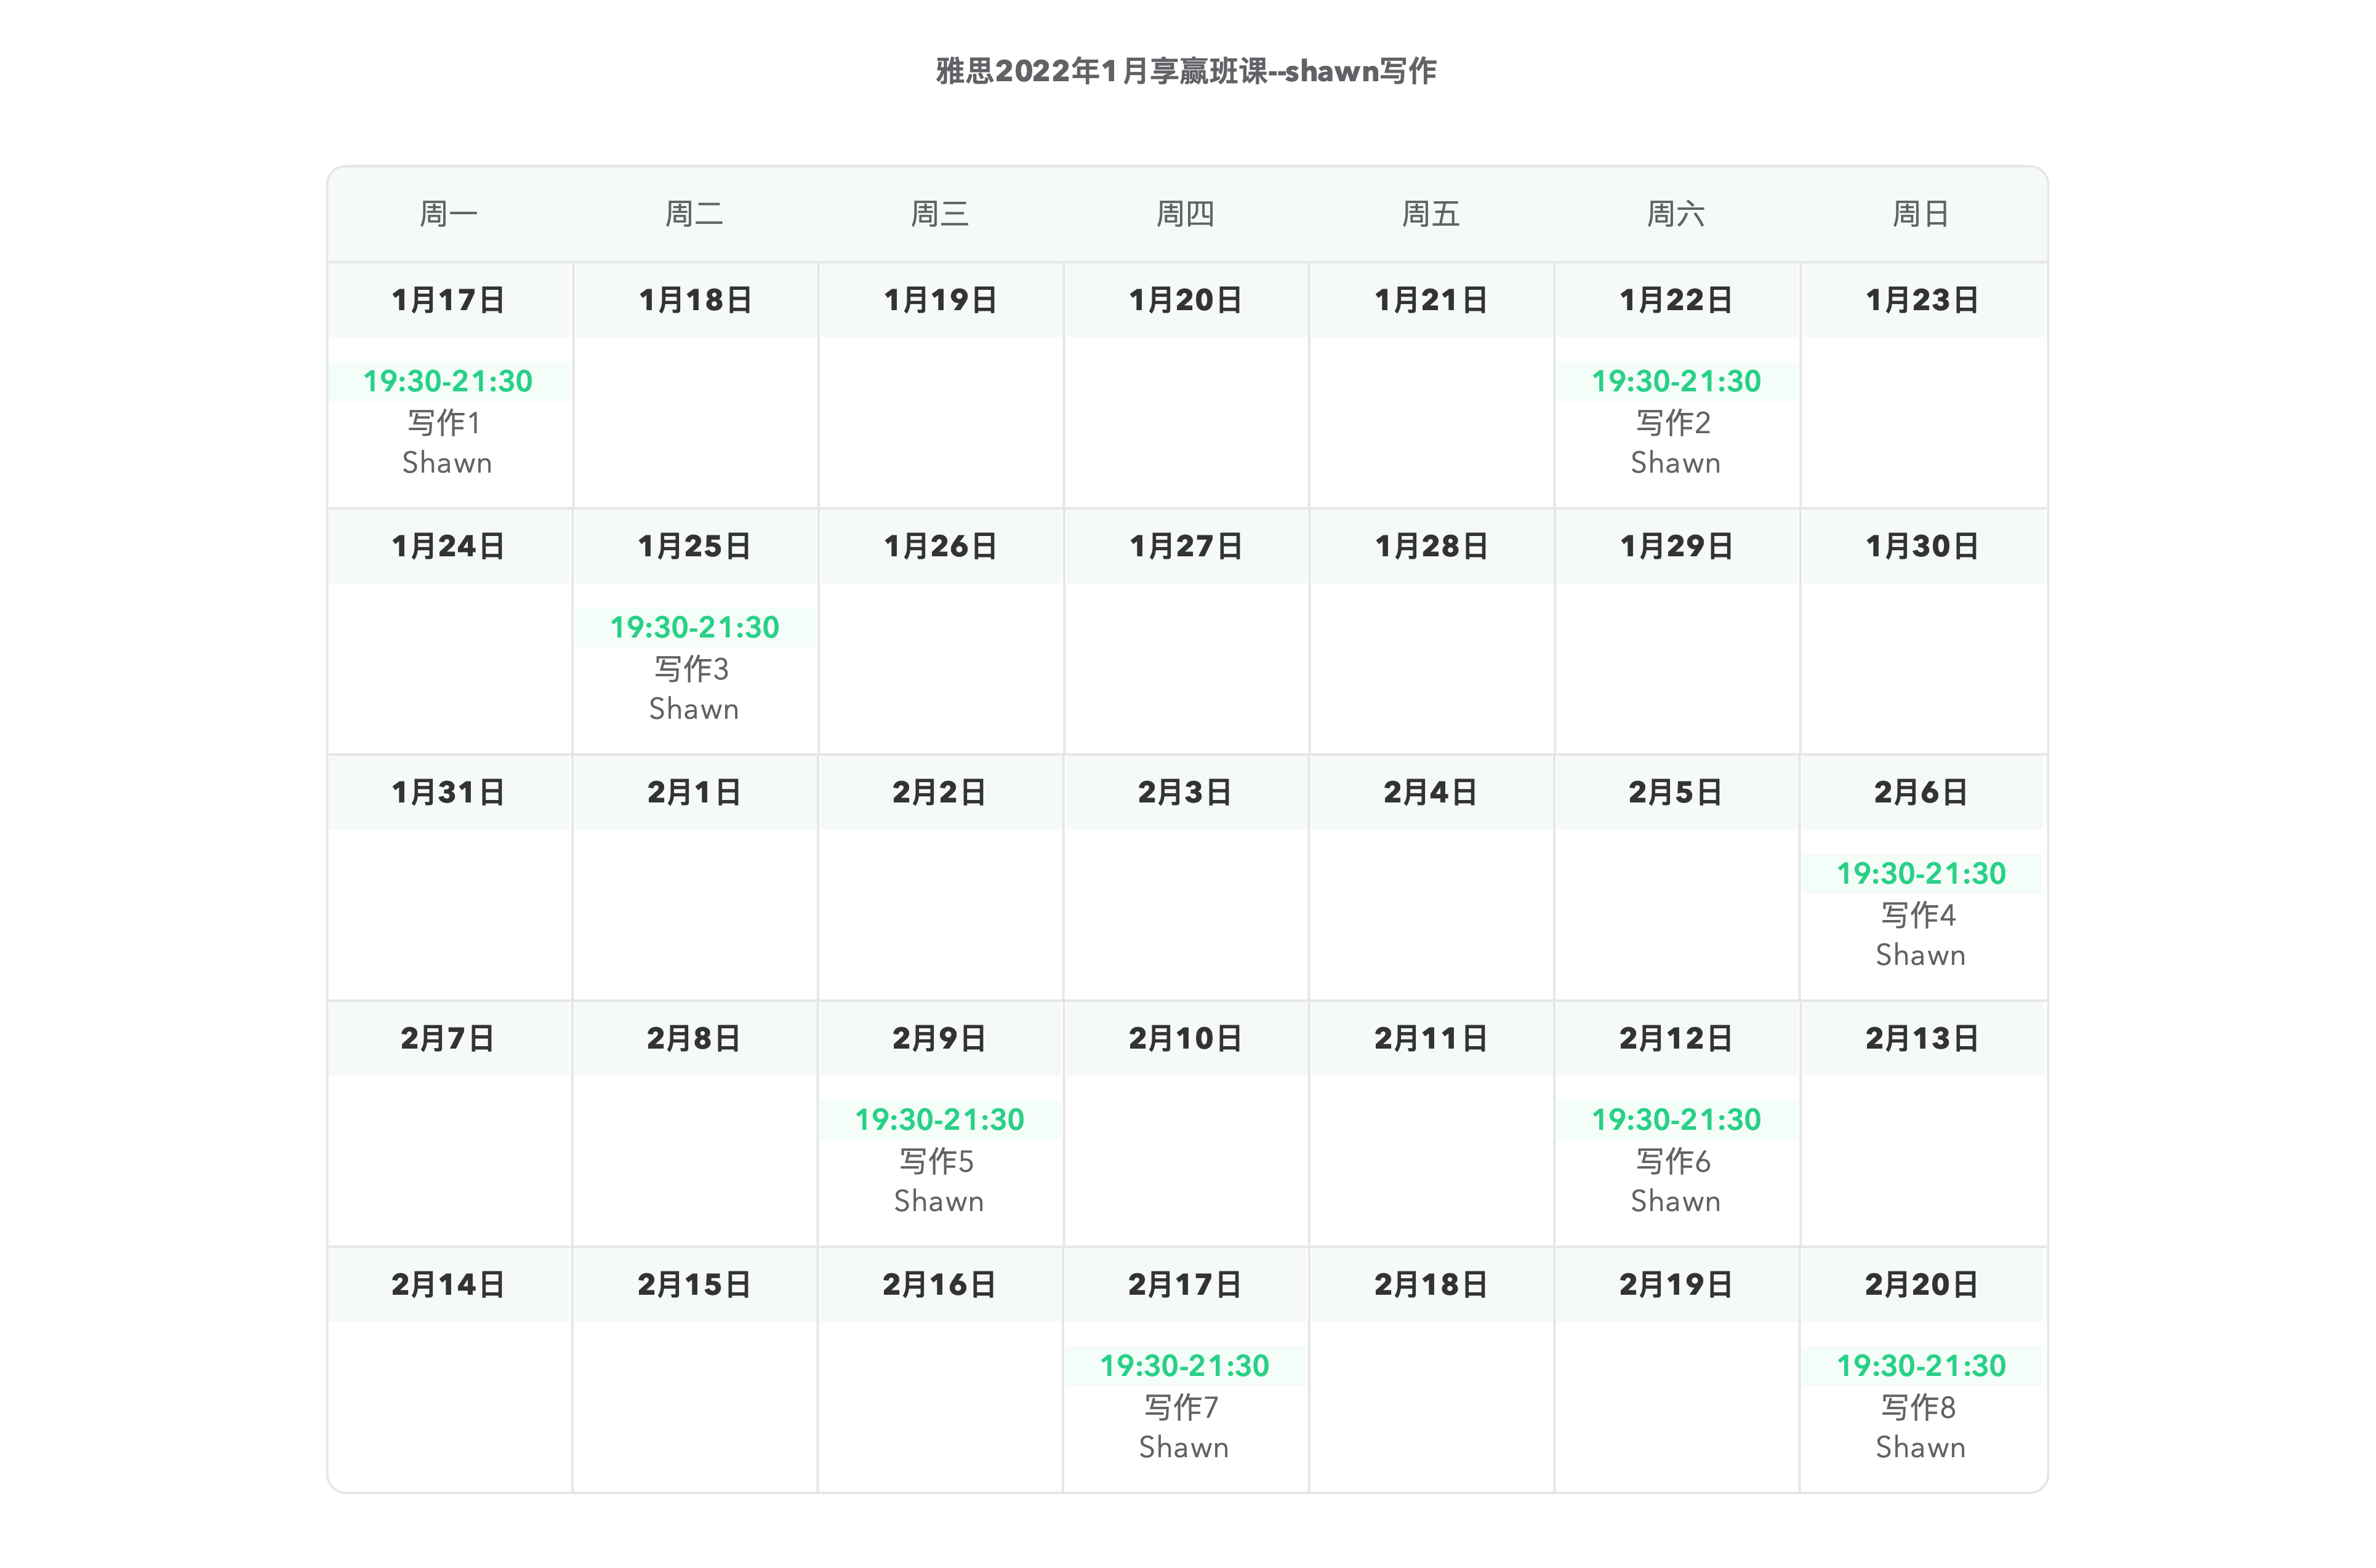2376x1568 pixels.
Task: Select the 写作6 lesson on 2月12日
Action: pos(1674,1161)
